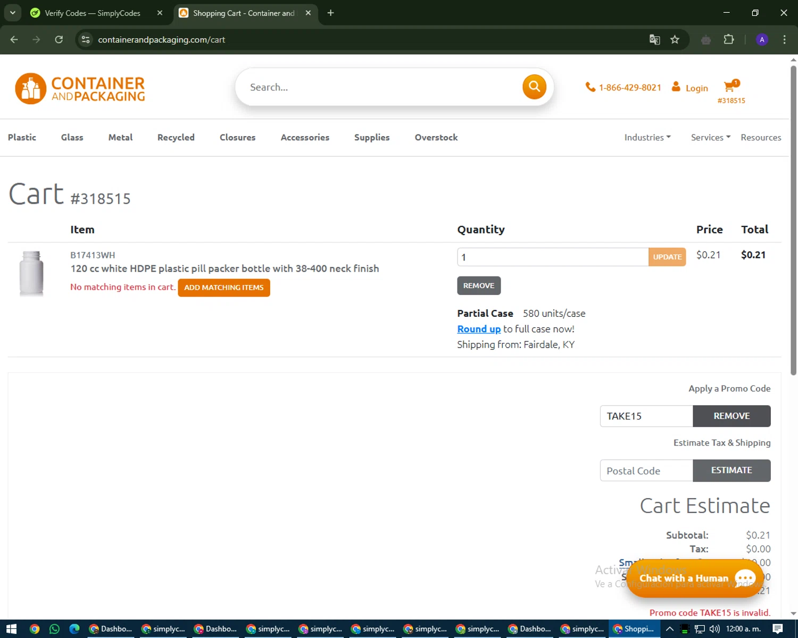
Task: Click the UPDATE quantity button
Action: click(667, 257)
